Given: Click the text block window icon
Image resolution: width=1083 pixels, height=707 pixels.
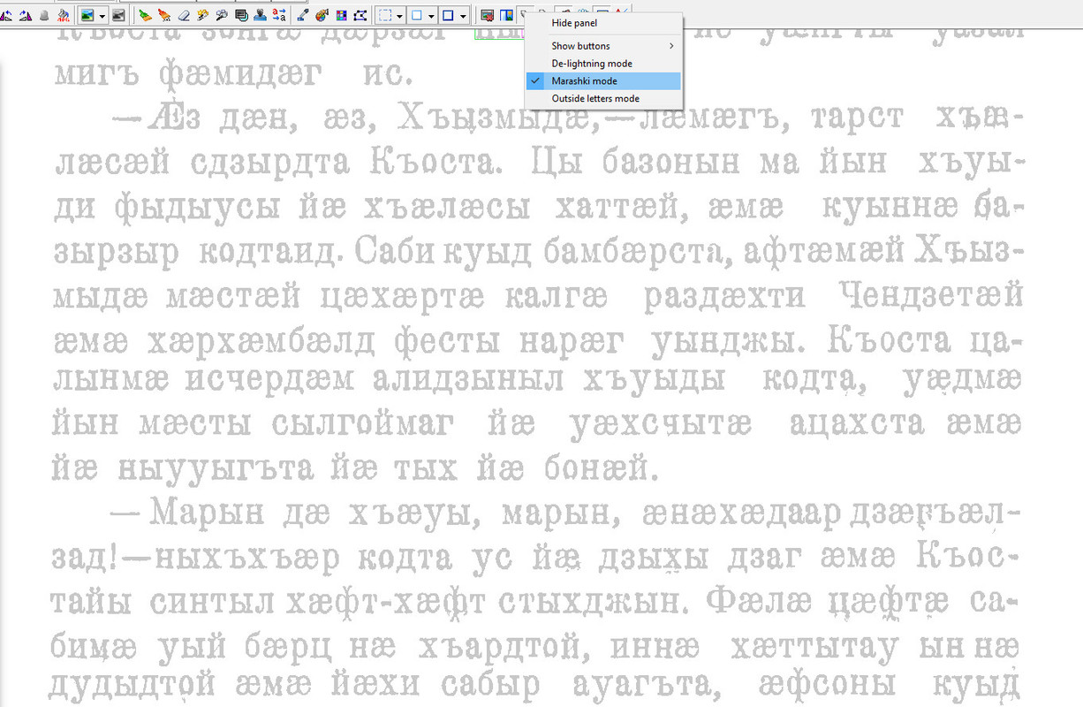Looking at the screenshot, I should coord(240,16).
